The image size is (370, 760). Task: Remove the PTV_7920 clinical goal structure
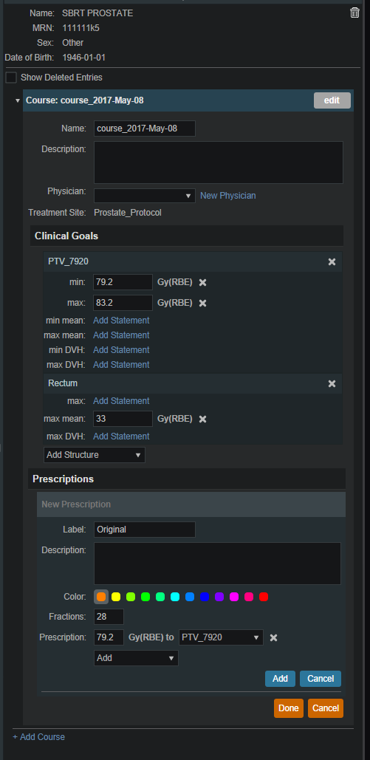[332, 261]
